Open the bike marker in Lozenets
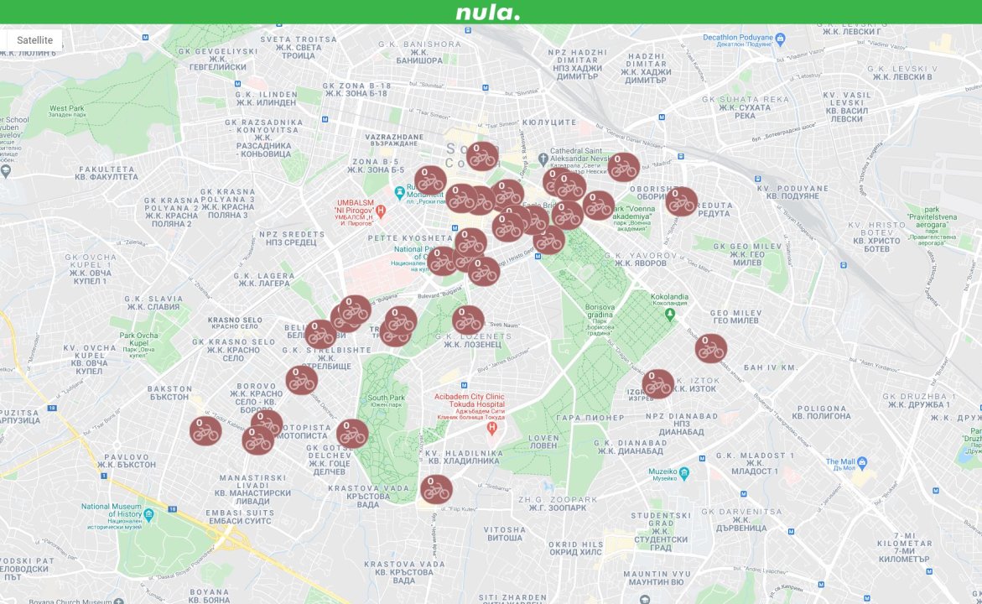This screenshot has height=604, width=982. [468, 320]
